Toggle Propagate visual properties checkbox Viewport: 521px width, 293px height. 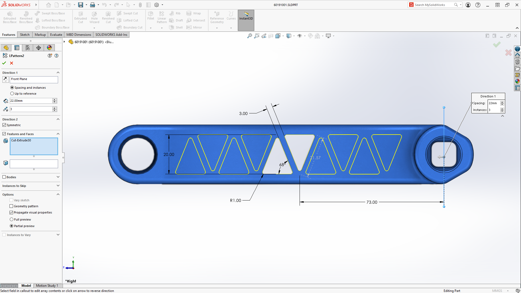click(11, 212)
